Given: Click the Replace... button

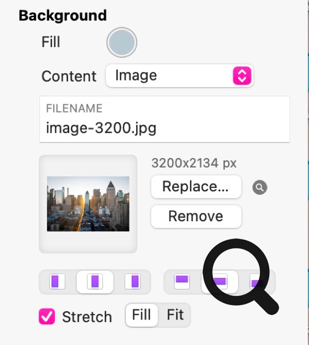Looking at the screenshot, I should tap(196, 187).
